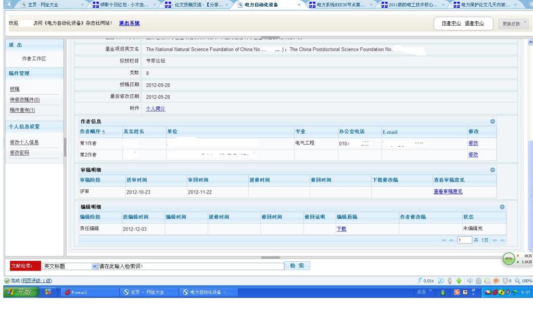This screenshot has height=333, width=533.
Task: Click the page vertical scrollbar up arrow
Action: [x=530, y=42]
